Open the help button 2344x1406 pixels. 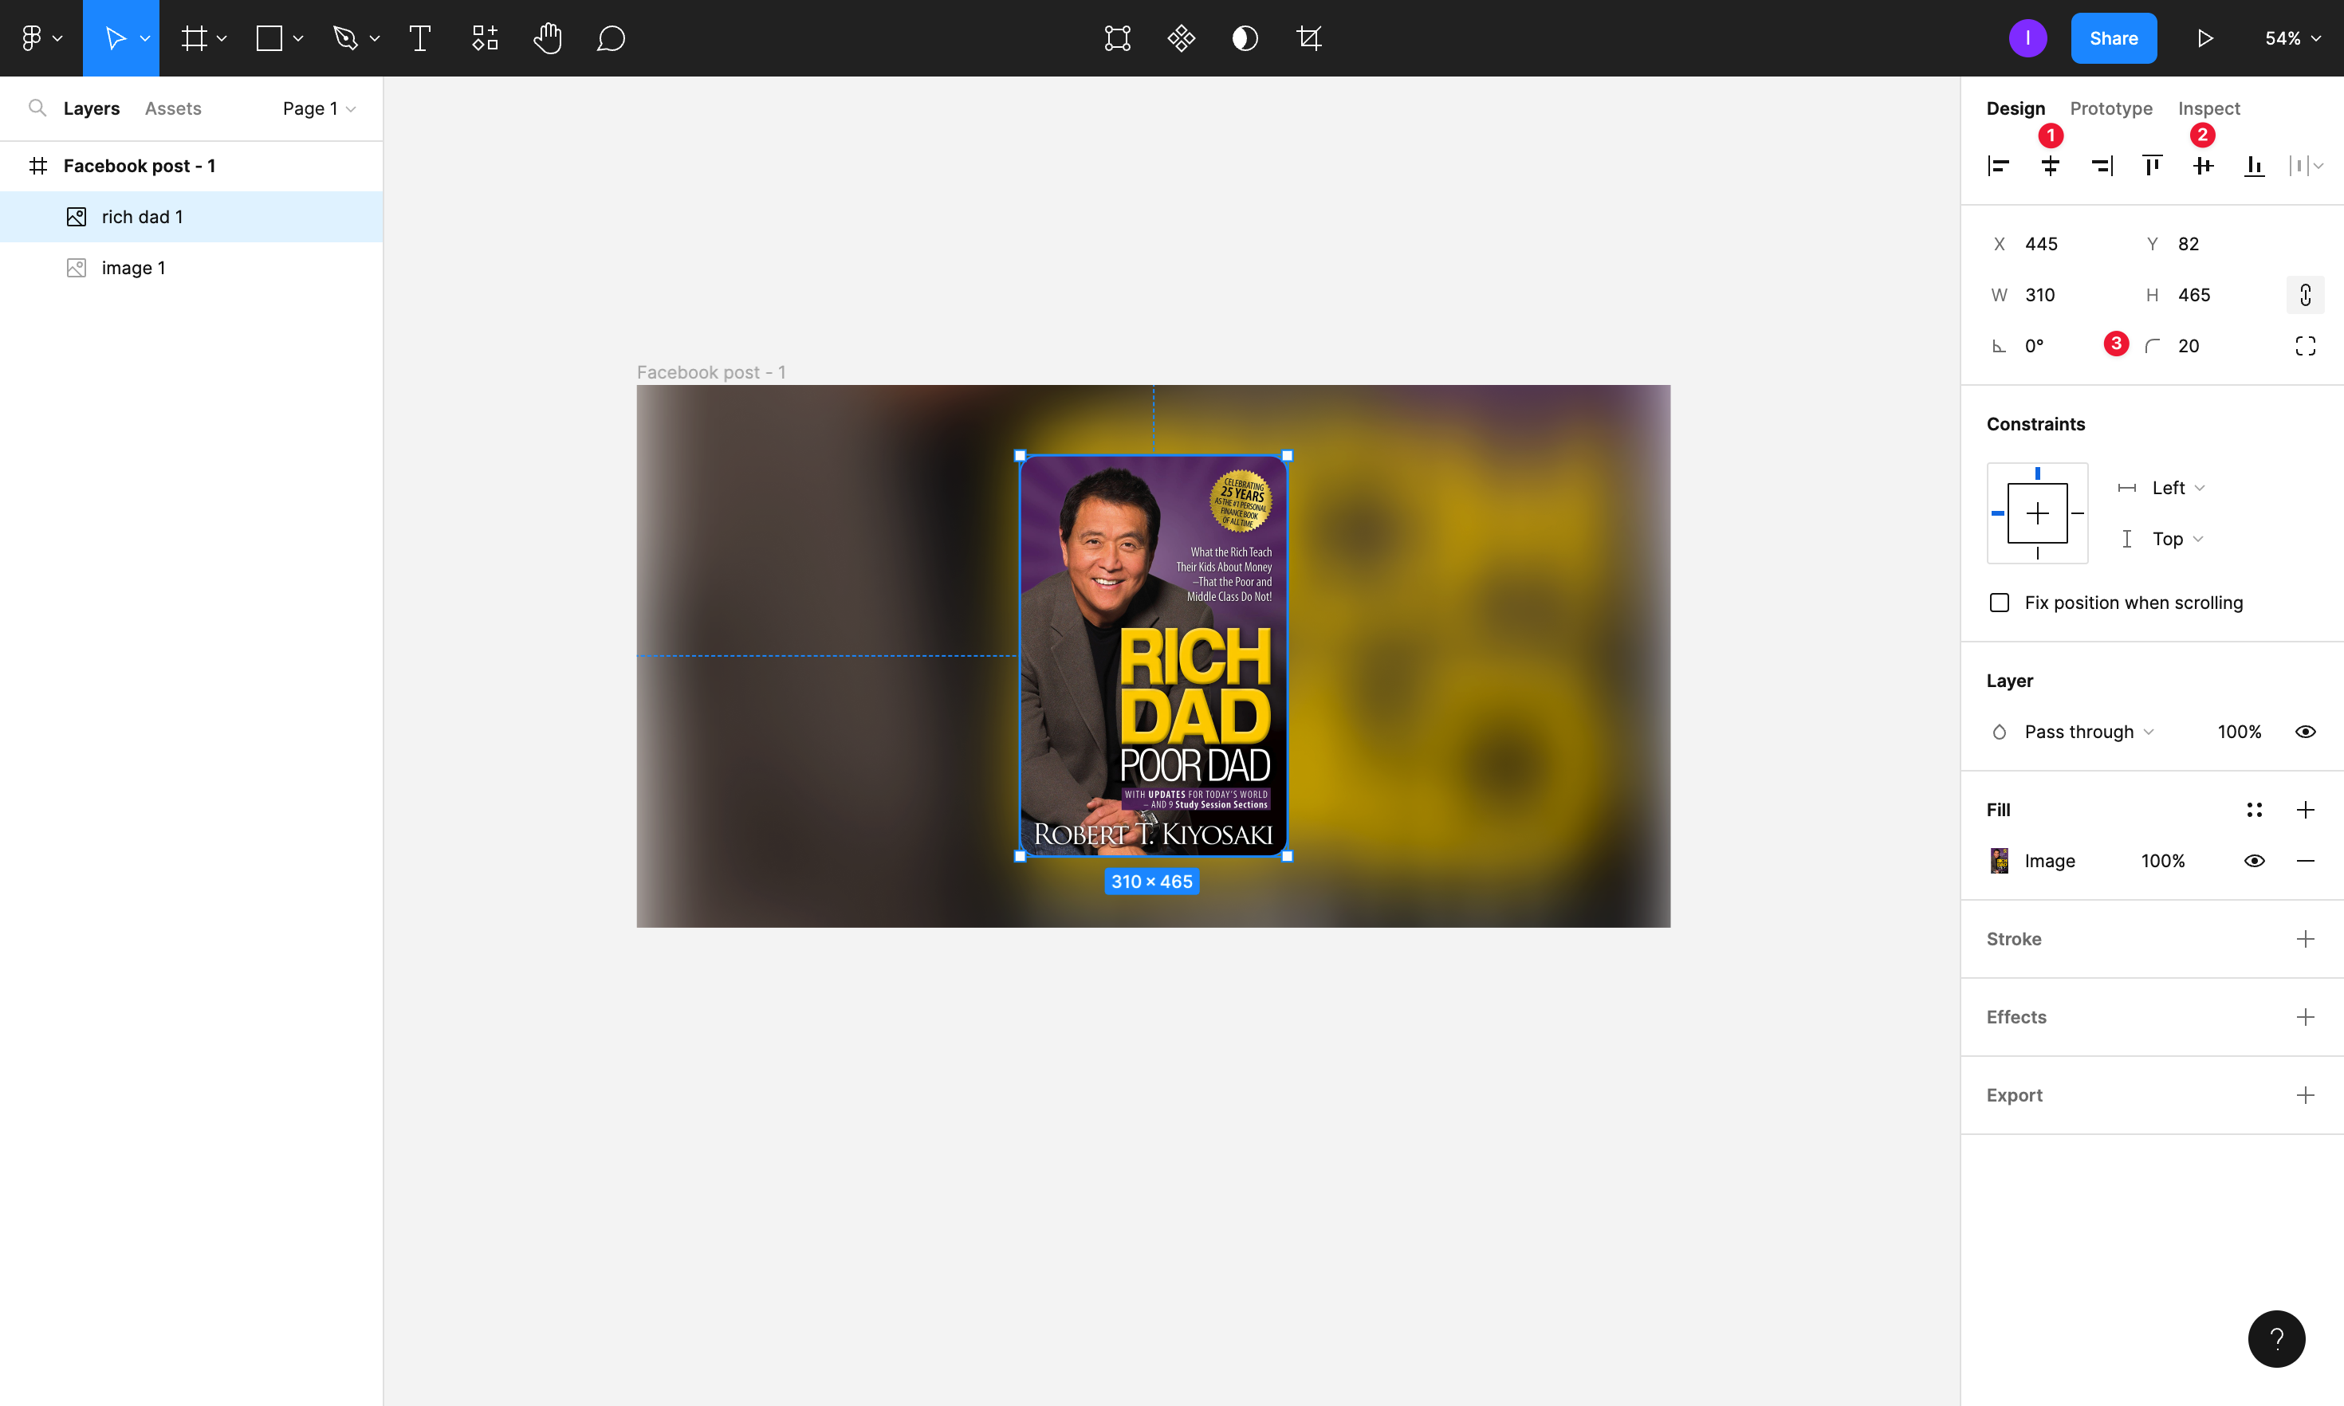pyautogui.click(x=2277, y=1339)
